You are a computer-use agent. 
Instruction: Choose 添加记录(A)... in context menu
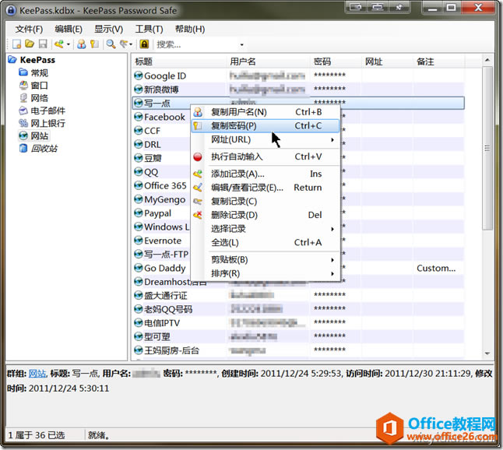click(x=266, y=174)
